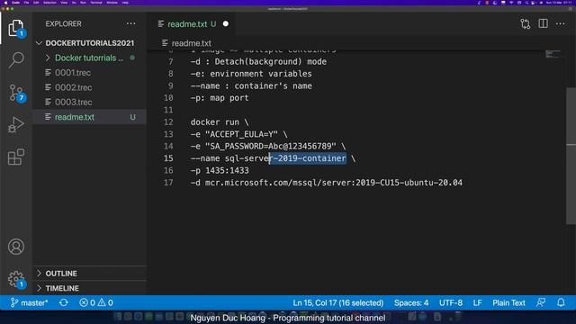Expand the OUTLINE section
The image size is (576, 324).
[90, 274]
